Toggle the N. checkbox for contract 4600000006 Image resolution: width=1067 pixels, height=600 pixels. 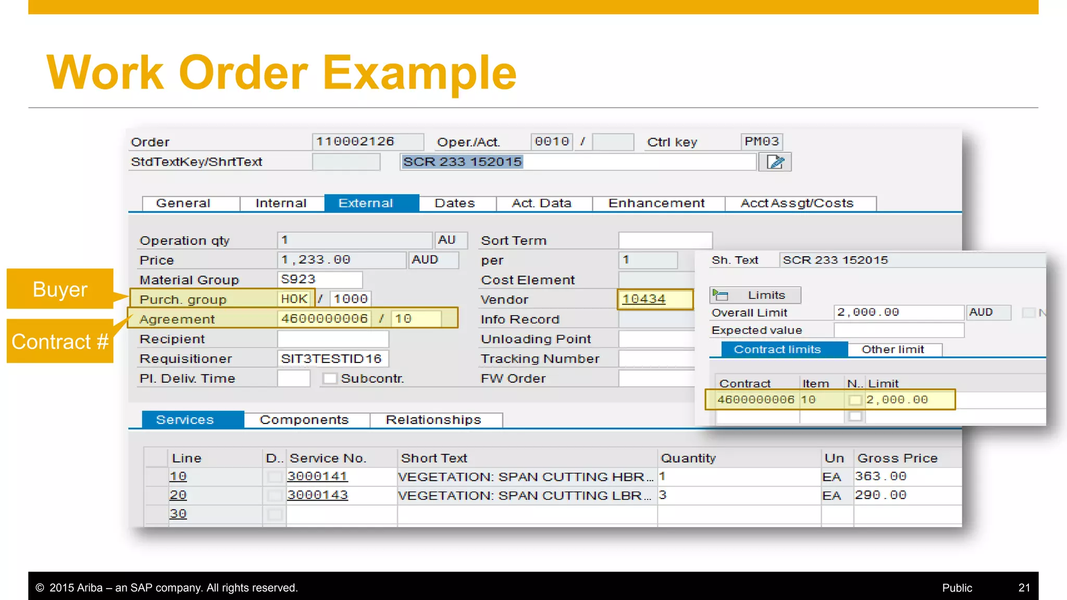pyautogui.click(x=855, y=400)
